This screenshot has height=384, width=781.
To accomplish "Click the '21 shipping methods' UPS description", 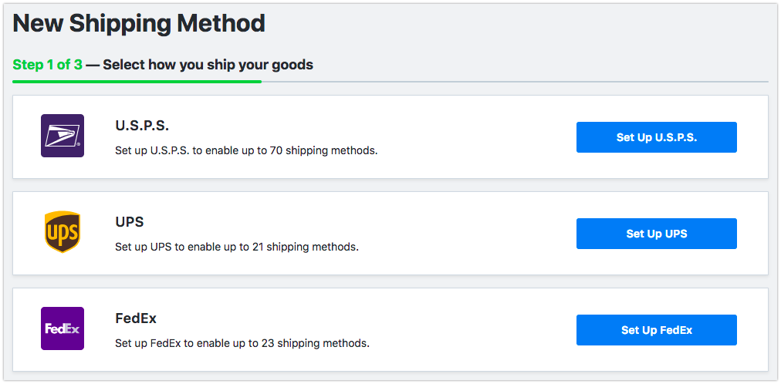I will tap(237, 247).
